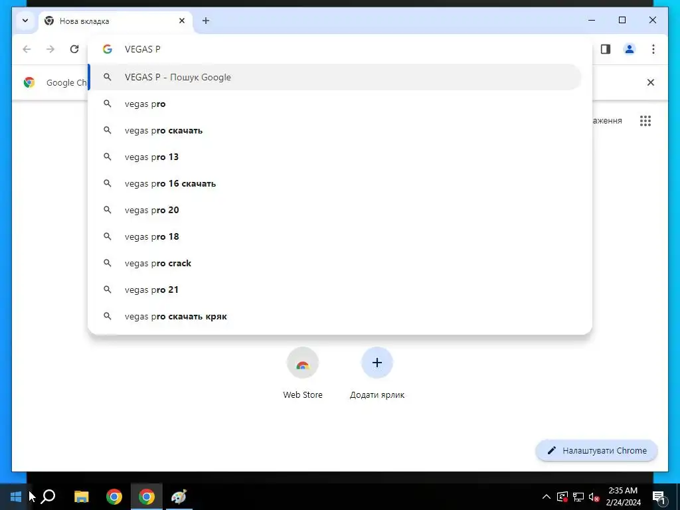Image resolution: width=680 pixels, height=510 pixels.
Task: Switch to first Chrome taskbar icon
Action: pyautogui.click(x=114, y=497)
